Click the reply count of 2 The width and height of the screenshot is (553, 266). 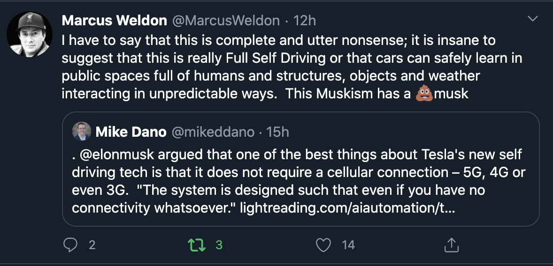point(92,244)
